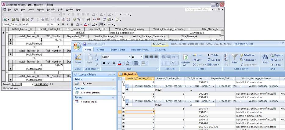Image resolution: width=285 pixels, height=130 pixels.
Task: Toggle Bold in ribbon Font group
Action: (x=104, y=63)
